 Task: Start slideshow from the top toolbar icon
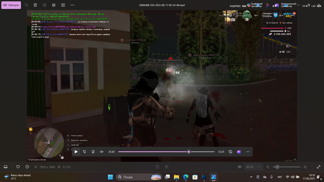pyautogui.click(x=63, y=5)
